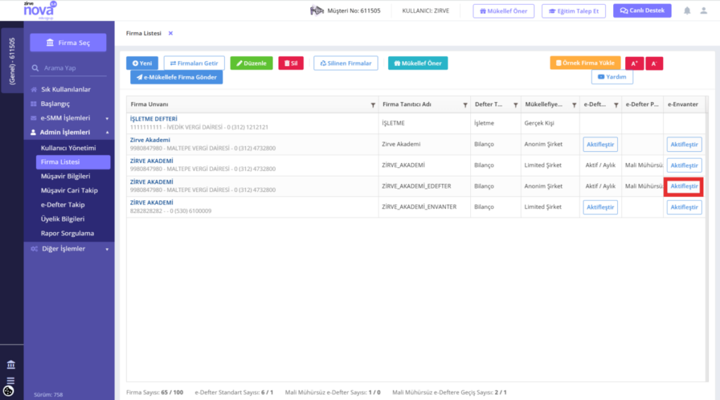Click the İŞLETME tanıtıcı adı cell

(x=425, y=123)
